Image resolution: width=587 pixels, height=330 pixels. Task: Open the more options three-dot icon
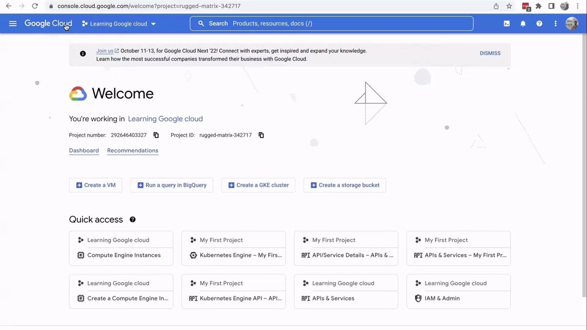556,24
